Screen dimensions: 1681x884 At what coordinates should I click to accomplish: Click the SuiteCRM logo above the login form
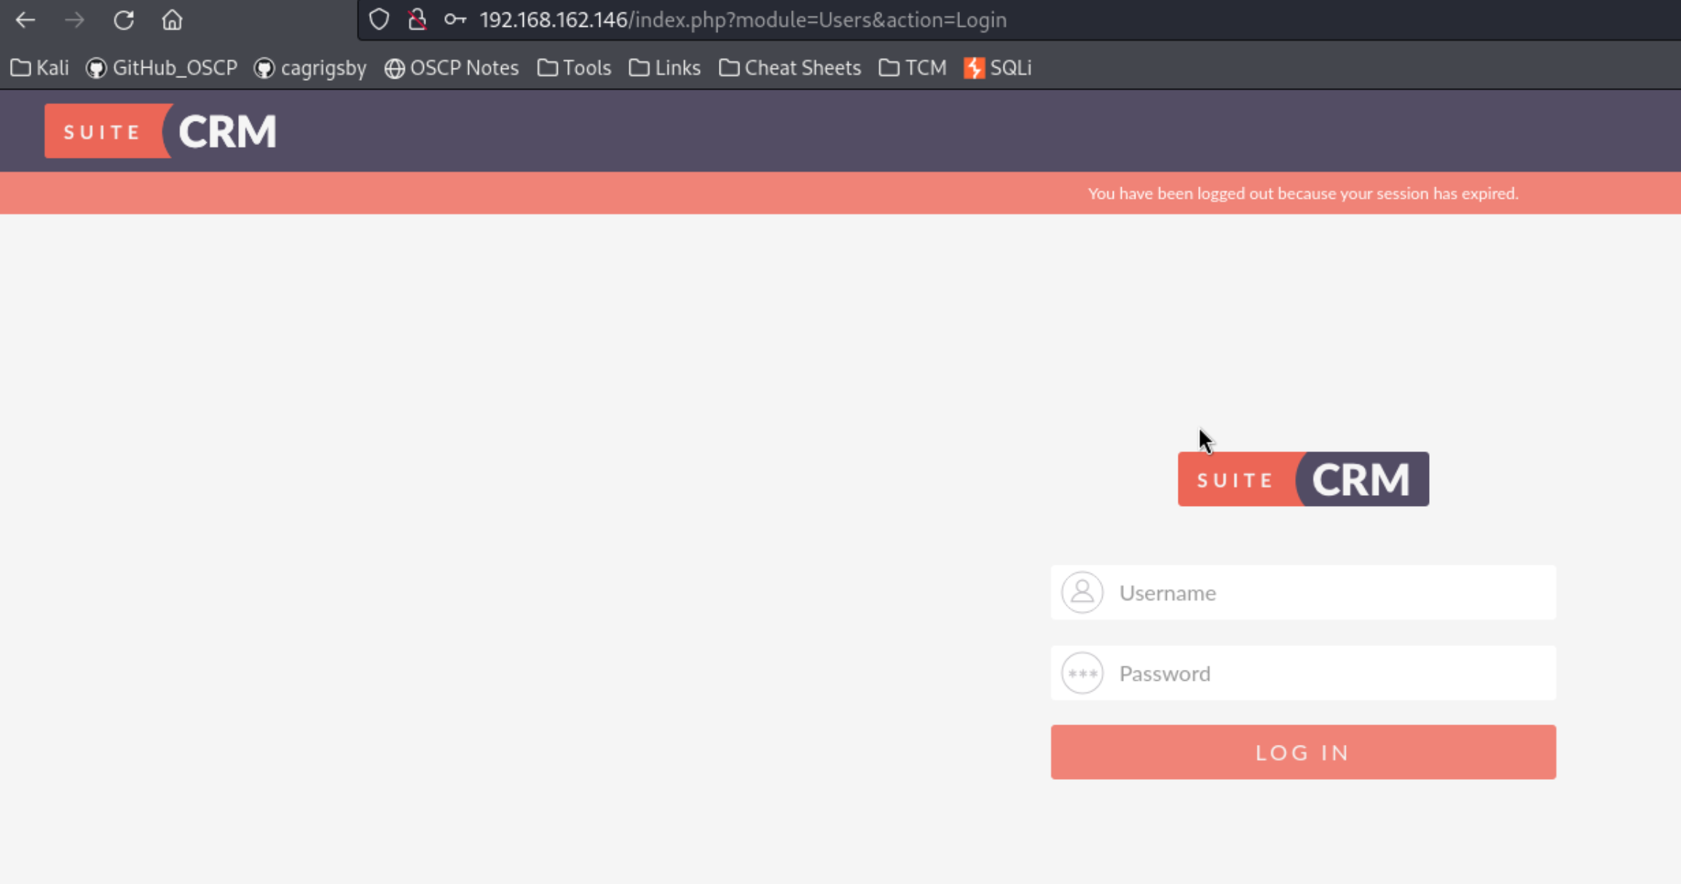pyautogui.click(x=1303, y=479)
